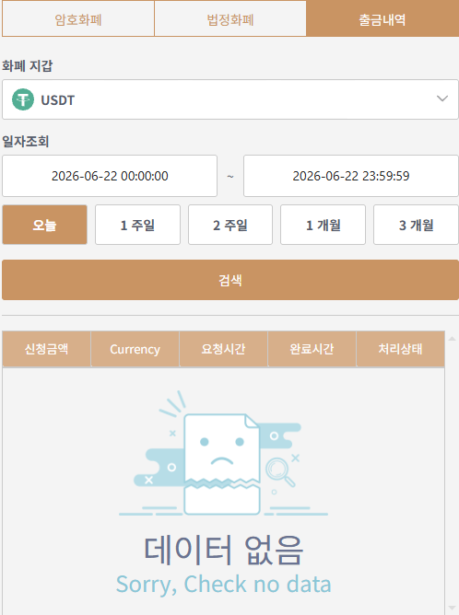Expand the wallet dropdown chevron arrow
Image resolution: width=459 pixels, height=615 pixels.
click(x=442, y=99)
